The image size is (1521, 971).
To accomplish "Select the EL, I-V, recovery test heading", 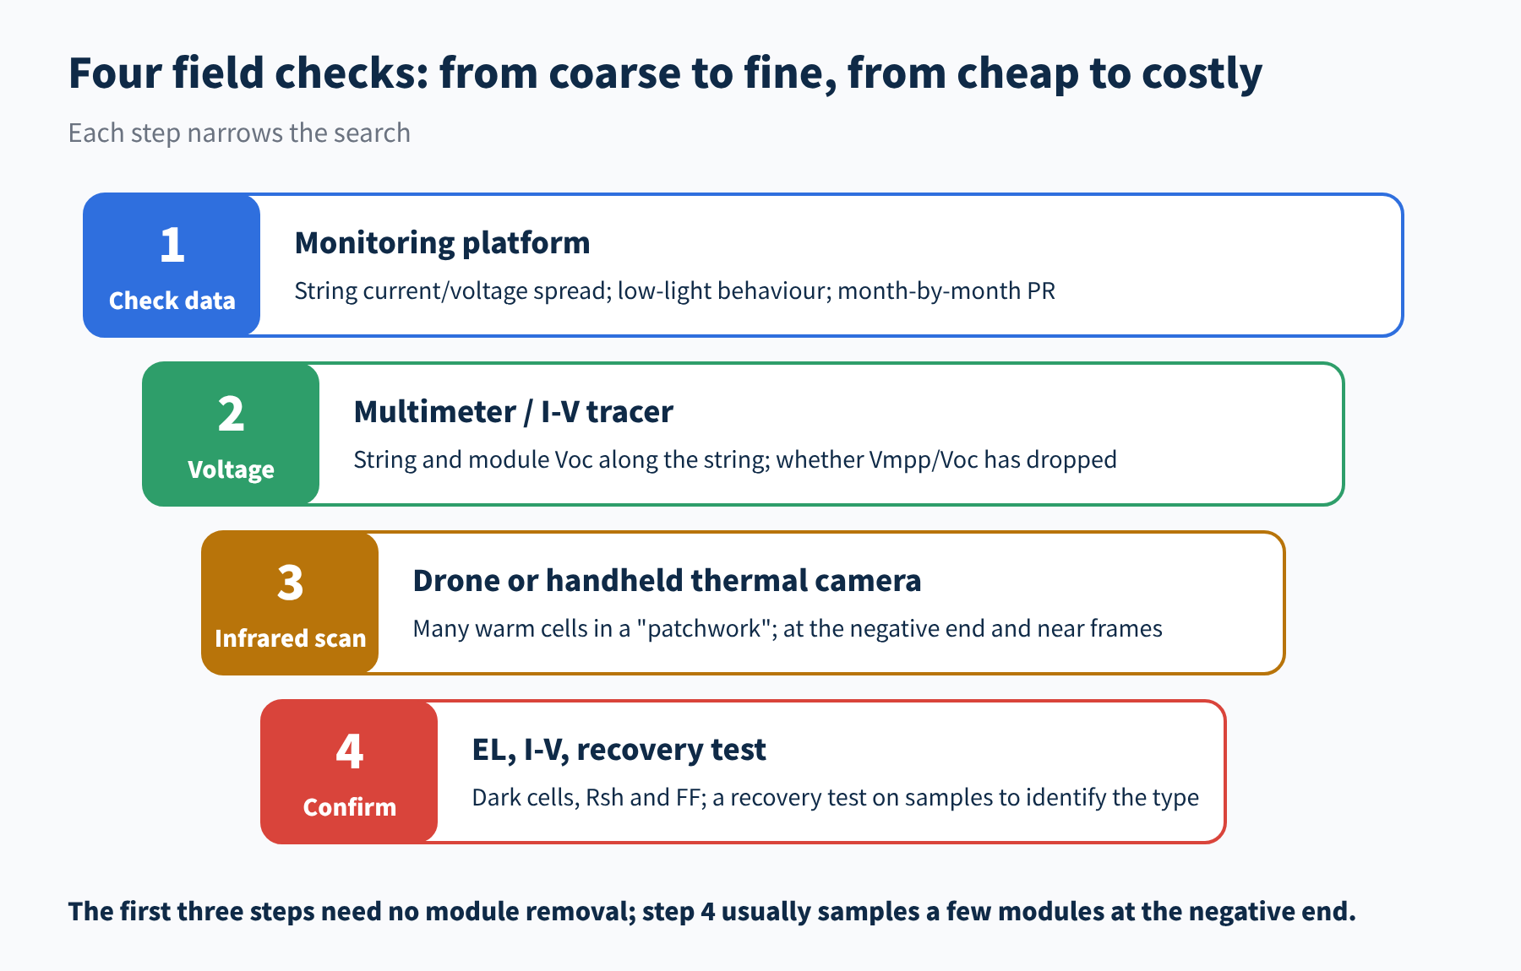I will pos(619,750).
